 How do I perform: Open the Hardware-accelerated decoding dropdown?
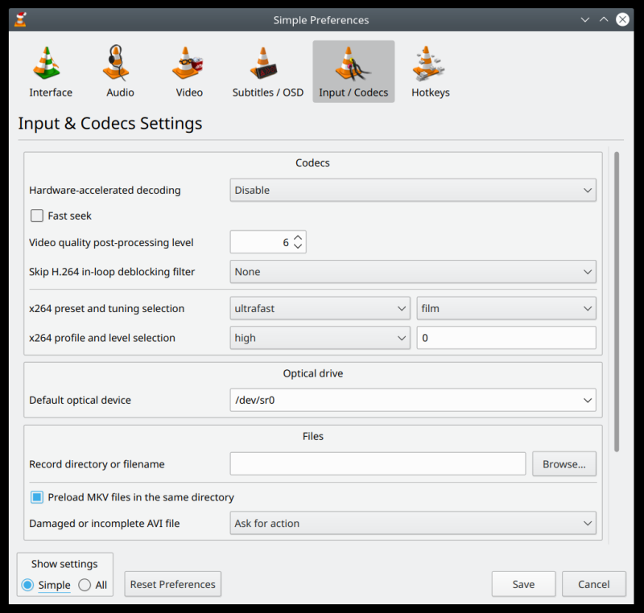pyautogui.click(x=413, y=190)
